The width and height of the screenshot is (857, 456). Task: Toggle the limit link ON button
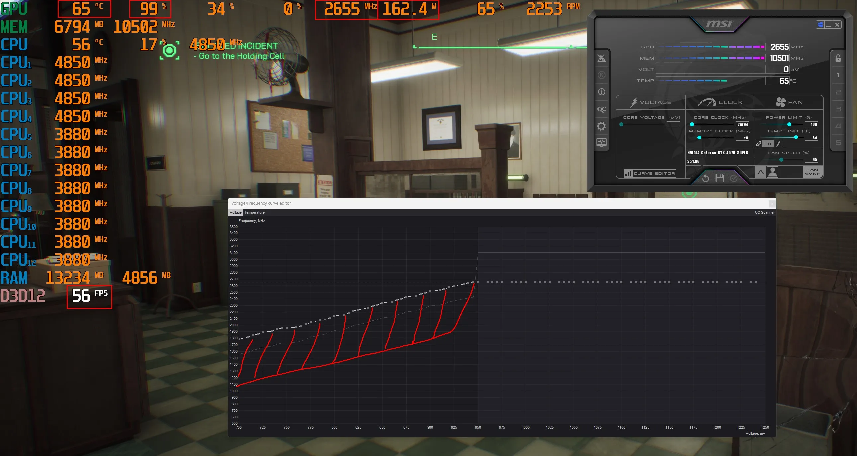click(x=768, y=144)
